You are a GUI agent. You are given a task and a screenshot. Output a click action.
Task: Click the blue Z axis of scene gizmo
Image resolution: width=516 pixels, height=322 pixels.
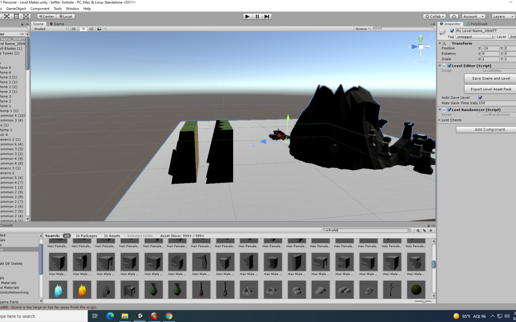[414, 47]
